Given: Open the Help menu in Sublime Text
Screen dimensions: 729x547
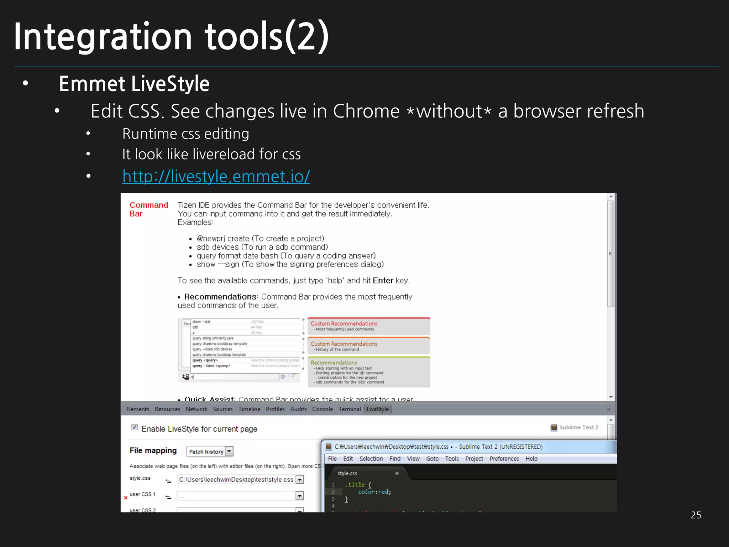Looking at the screenshot, I should (x=531, y=459).
